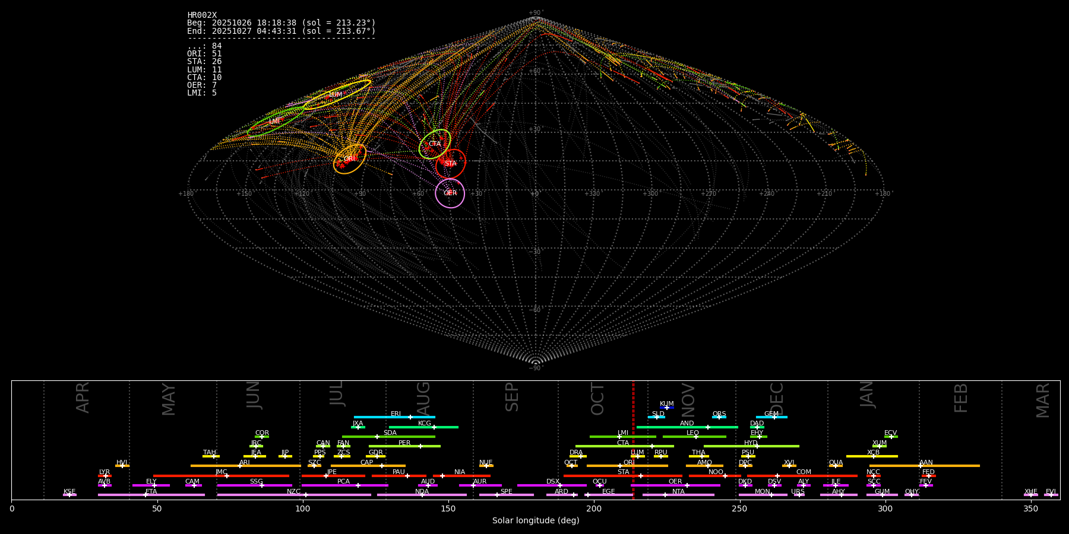The height and width of the screenshot is (534, 1069).
Task: Click the GEM shower bar in the timeline
Action: [x=771, y=417]
